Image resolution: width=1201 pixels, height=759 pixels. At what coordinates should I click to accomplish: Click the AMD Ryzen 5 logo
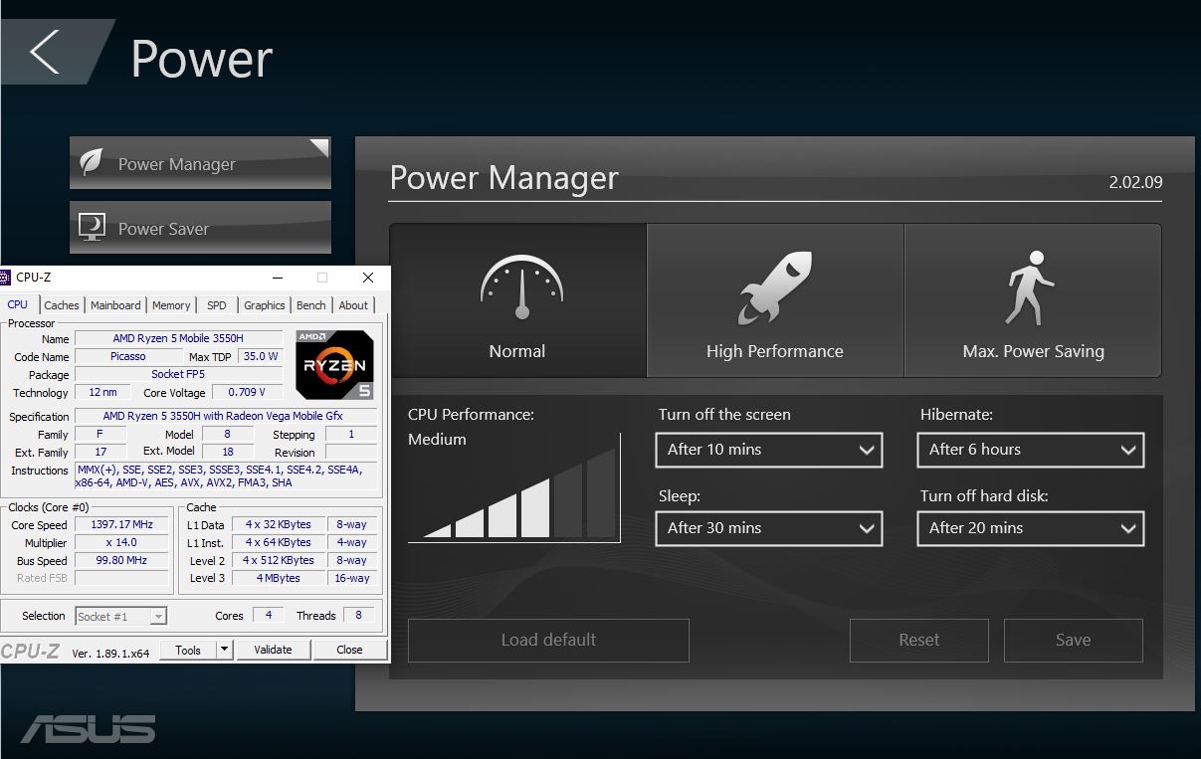334,365
